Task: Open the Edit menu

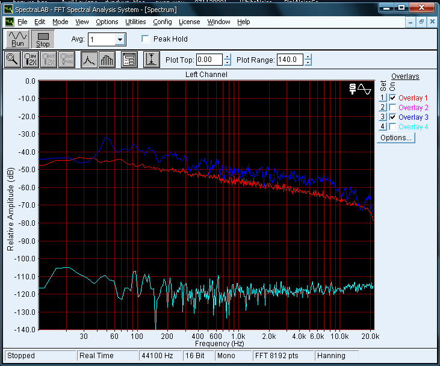Action: [40, 22]
